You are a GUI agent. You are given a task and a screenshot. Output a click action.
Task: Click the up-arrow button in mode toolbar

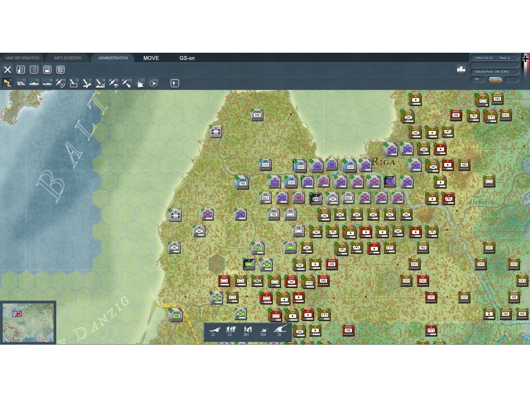(174, 83)
